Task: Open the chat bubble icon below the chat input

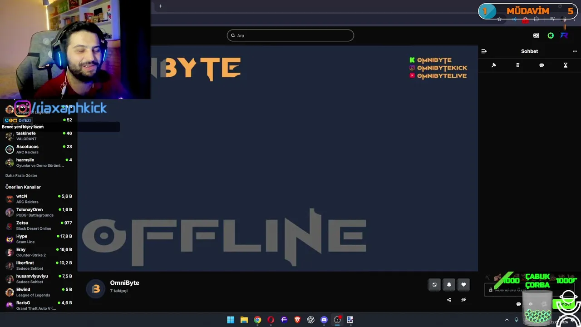Action: coord(518,304)
